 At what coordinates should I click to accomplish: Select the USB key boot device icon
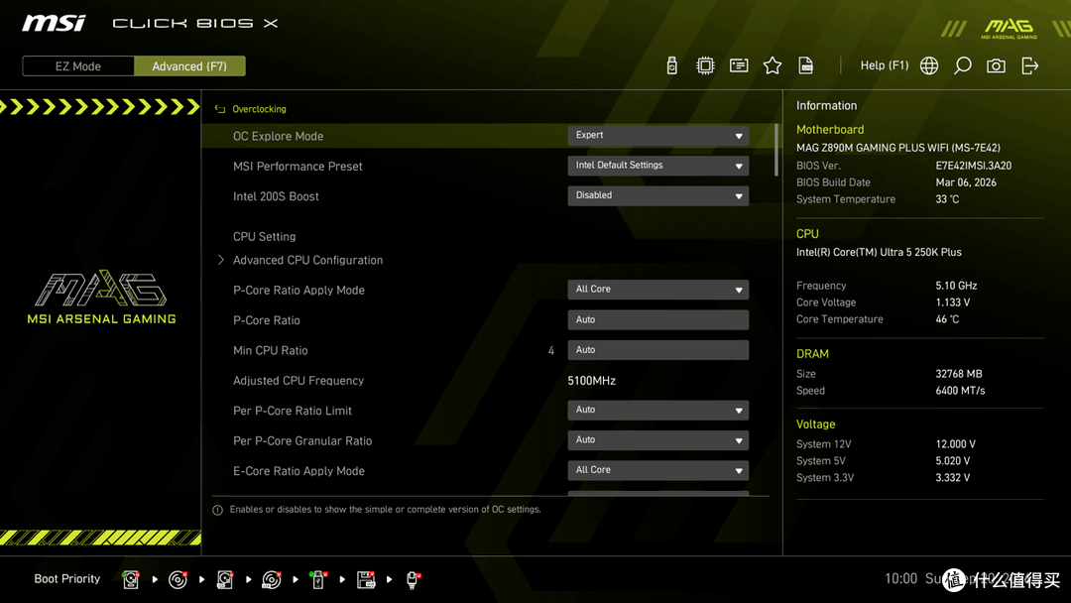click(x=317, y=580)
